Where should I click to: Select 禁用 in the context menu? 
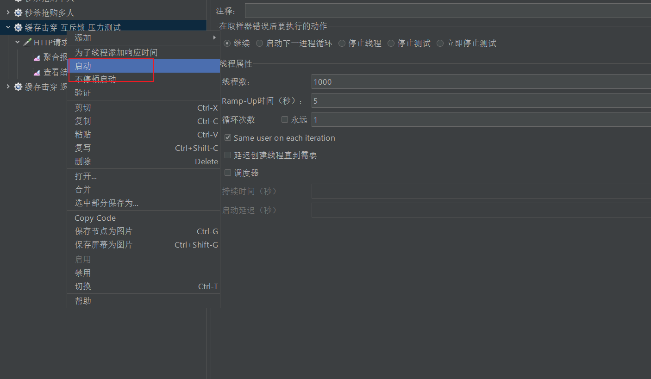144,273
